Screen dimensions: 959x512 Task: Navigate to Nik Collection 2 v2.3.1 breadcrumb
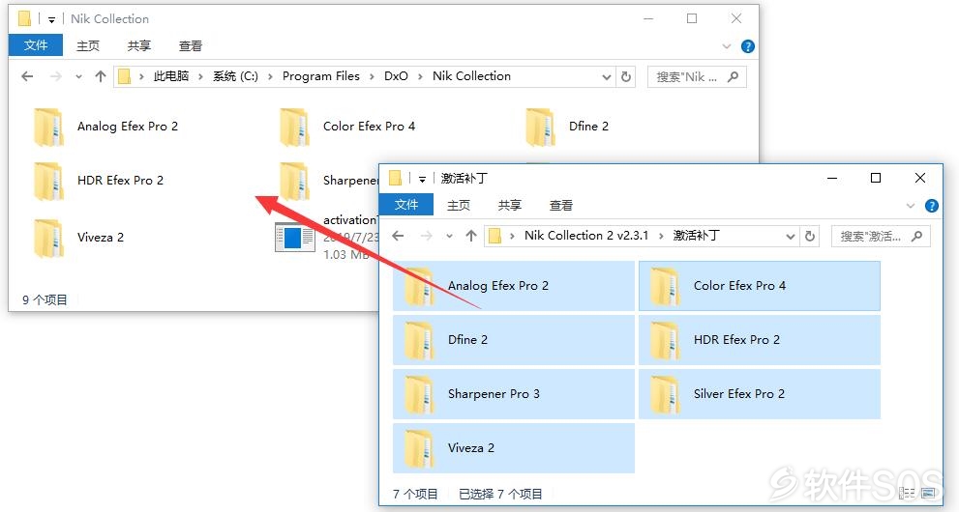pos(586,236)
